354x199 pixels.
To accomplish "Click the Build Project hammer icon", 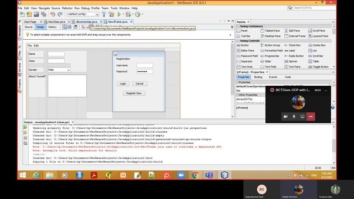I will (x=104, y=14).
